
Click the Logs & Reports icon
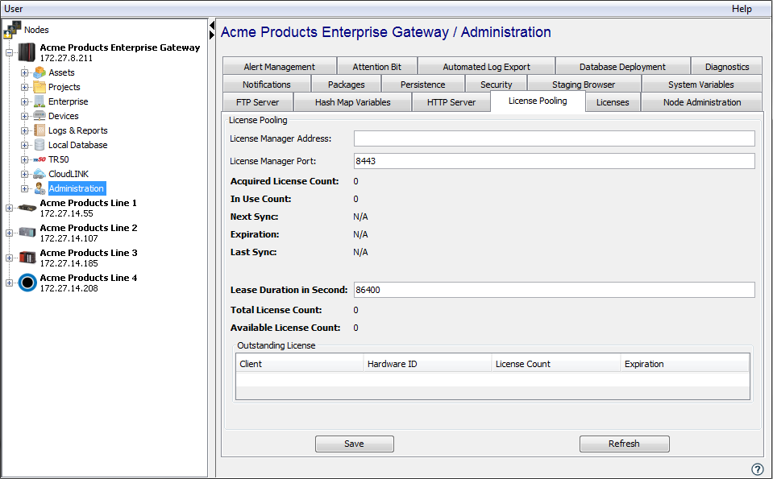point(39,130)
